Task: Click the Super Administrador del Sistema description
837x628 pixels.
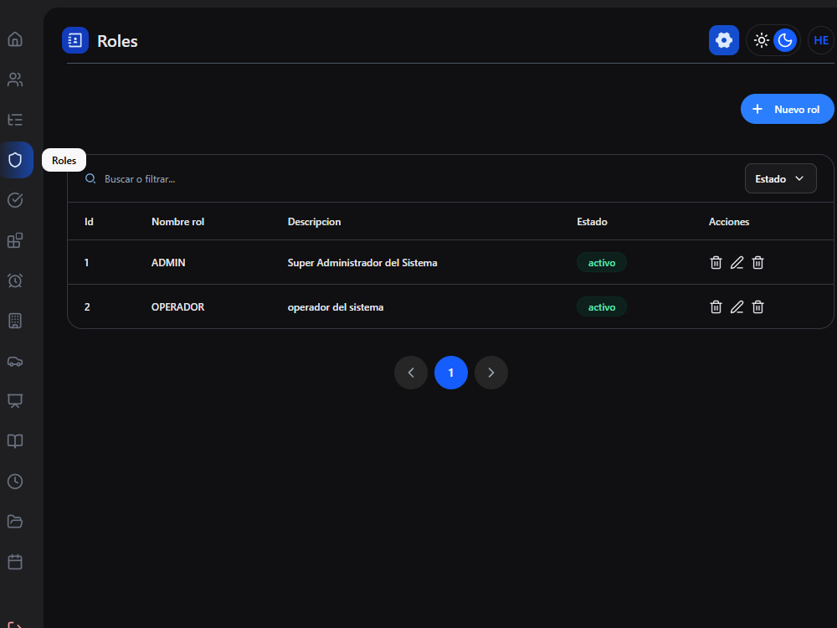Action: [362, 263]
